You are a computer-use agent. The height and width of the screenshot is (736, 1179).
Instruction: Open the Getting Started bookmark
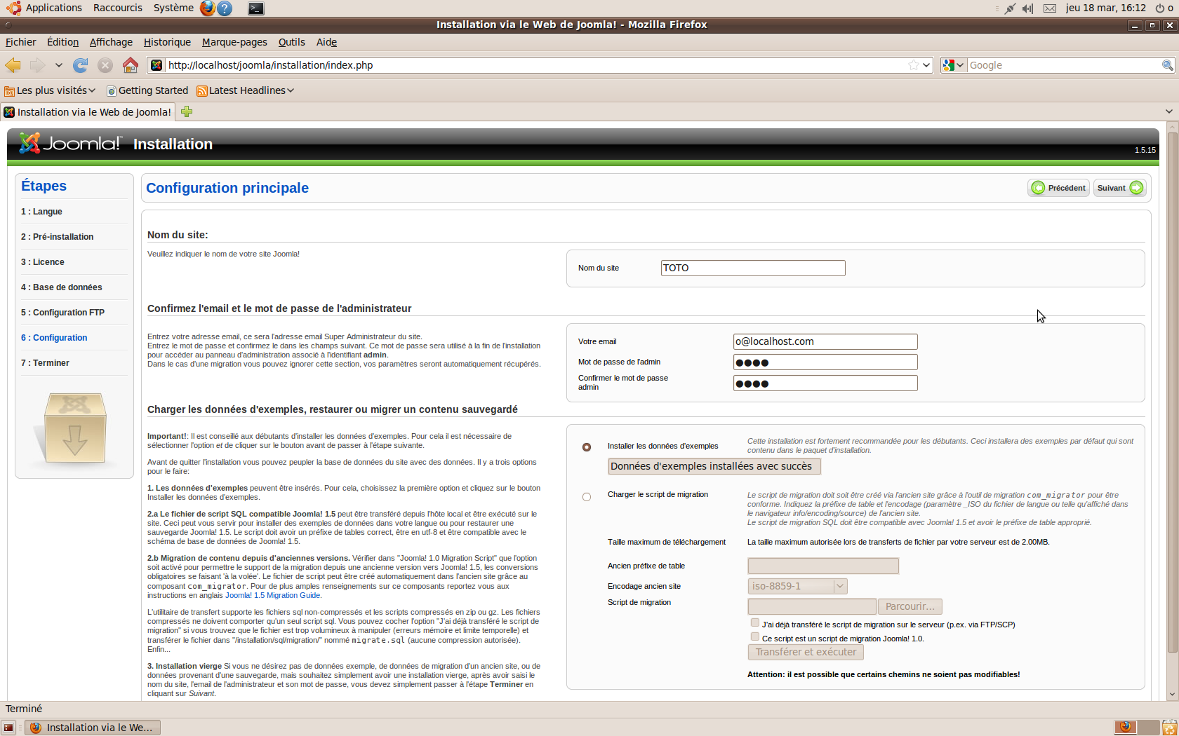(147, 90)
